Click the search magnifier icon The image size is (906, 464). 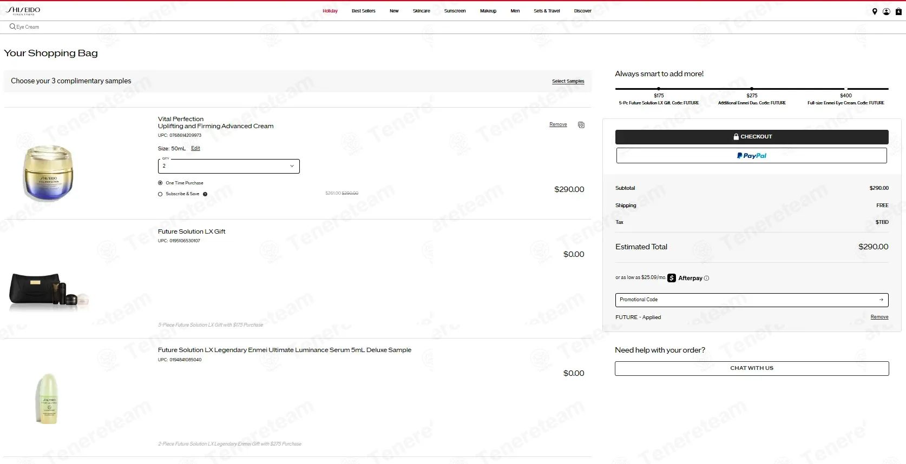coord(12,26)
